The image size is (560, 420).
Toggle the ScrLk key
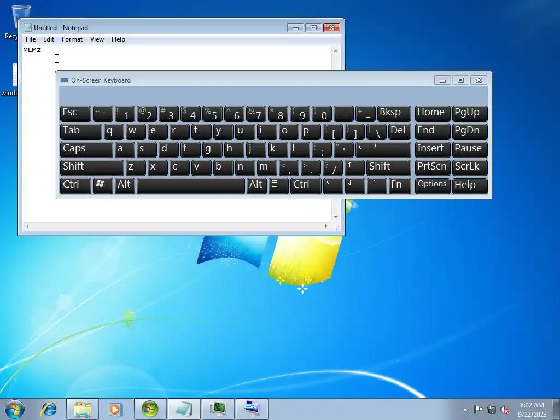click(x=470, y=167)
